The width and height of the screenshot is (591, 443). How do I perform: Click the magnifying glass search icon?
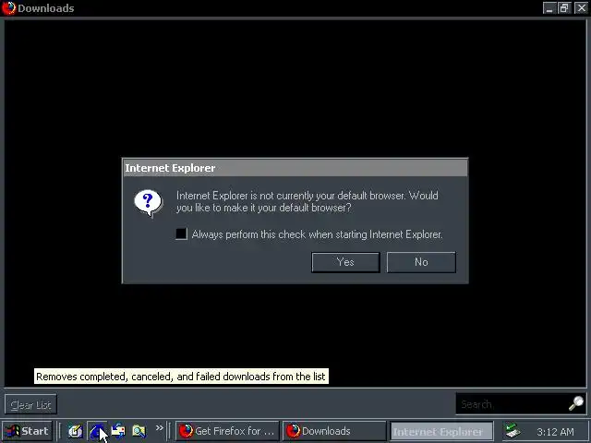pos(576,403)
